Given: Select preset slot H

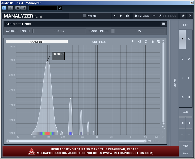Looking at the screenshot, I should click(x=189, y=97).
